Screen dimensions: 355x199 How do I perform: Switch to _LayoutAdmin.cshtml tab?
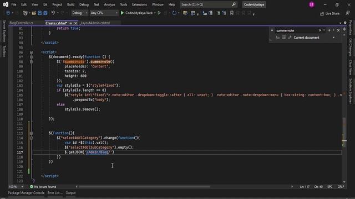95,23
